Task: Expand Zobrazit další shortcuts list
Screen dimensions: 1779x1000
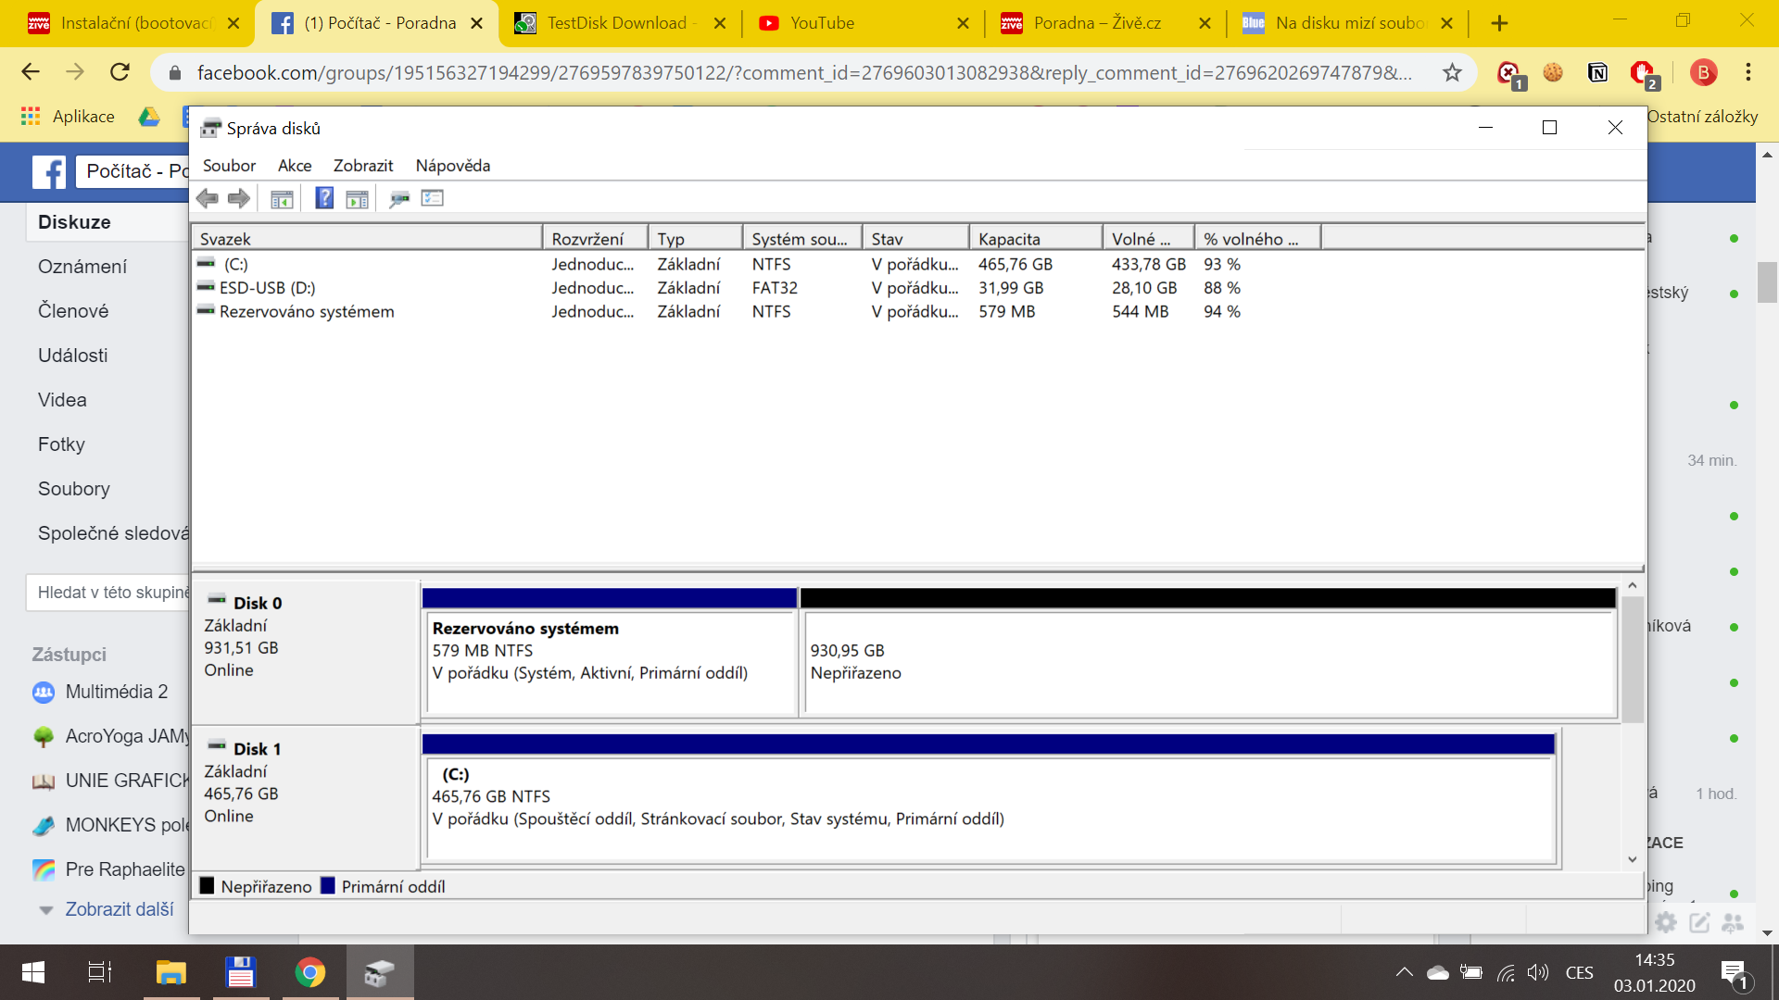Action: click(x=119, y=909)
